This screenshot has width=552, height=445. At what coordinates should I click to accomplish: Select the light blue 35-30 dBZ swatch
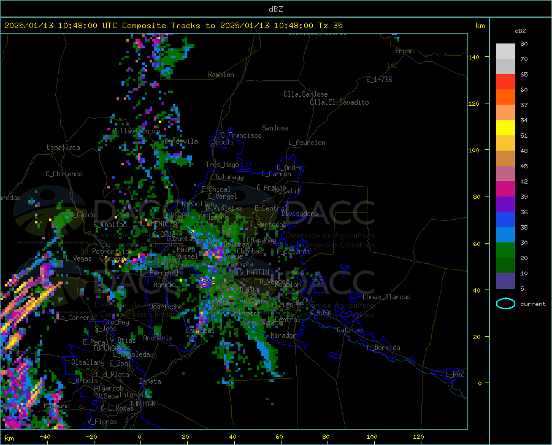[505, 235]
